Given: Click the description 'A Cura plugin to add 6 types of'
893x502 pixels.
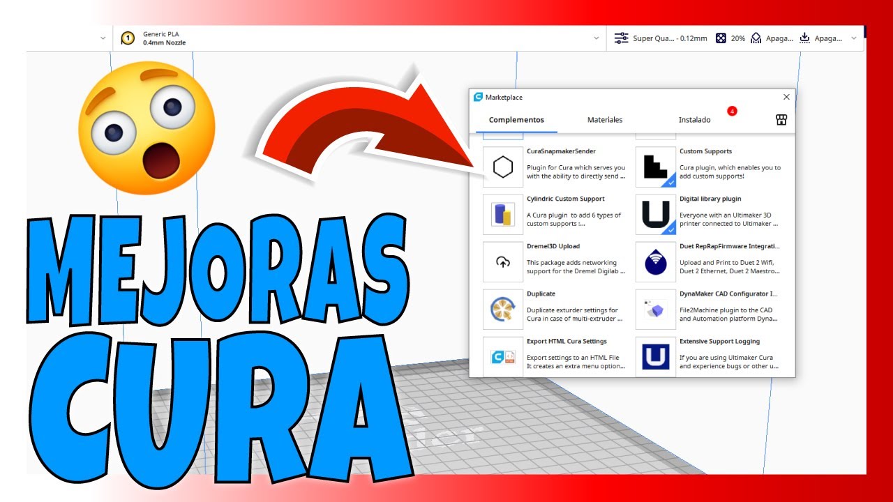Looking at the screenshot, I should tap(573, 215).
